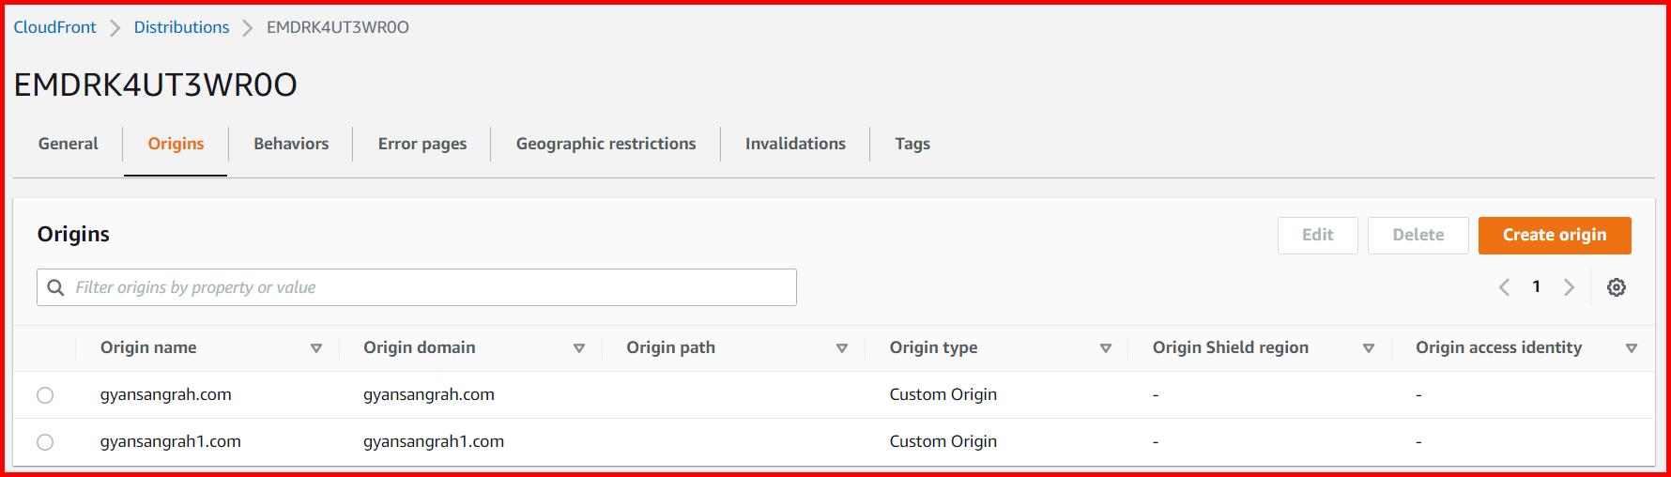Image resolution: width=1671 pixels, height=477 pixels.
Task: Switch to the Behaviors tab
Action: coord(291,144)
